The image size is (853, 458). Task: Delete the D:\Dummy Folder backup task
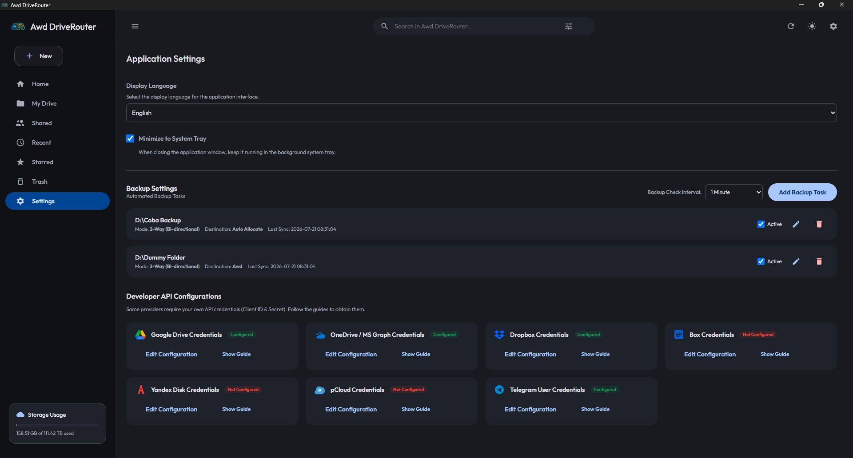(x=819, y=261)
